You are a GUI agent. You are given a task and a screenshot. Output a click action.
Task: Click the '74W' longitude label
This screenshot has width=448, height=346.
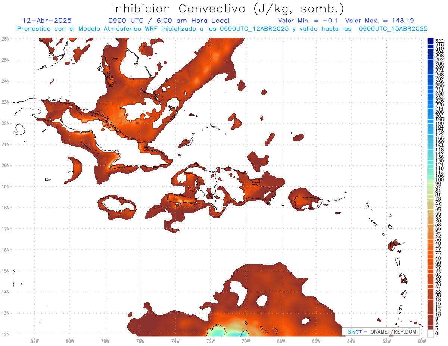click(x=175, y=341)
